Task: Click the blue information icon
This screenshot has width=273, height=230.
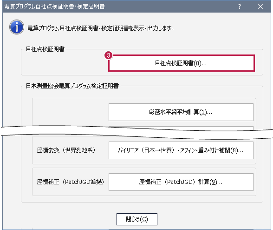Action: [x=17, y=27]
